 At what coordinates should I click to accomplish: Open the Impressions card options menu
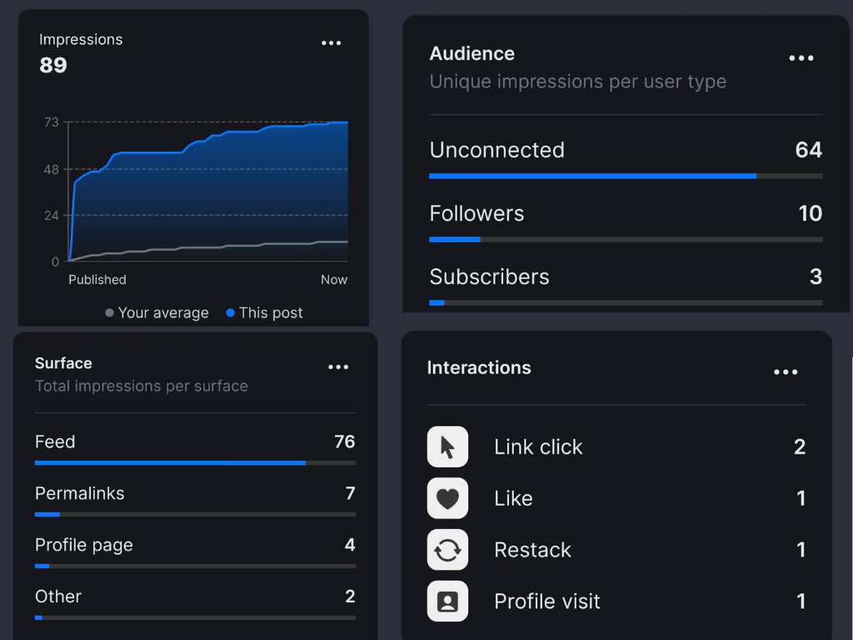[331, 42]
